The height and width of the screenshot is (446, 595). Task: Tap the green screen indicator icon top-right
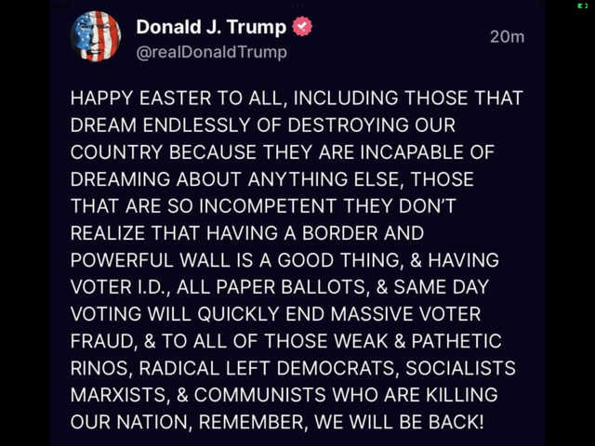[x=582, y=6]
